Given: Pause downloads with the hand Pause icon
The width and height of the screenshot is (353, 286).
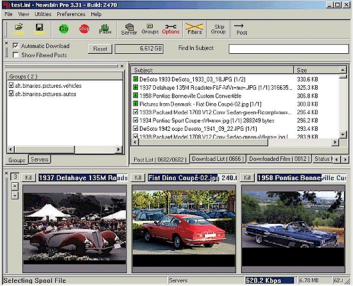Looking at the screenshot, I should coord(105,29).
